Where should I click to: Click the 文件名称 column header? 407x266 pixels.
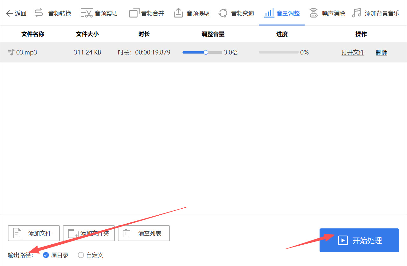click(x=33, y=34)
